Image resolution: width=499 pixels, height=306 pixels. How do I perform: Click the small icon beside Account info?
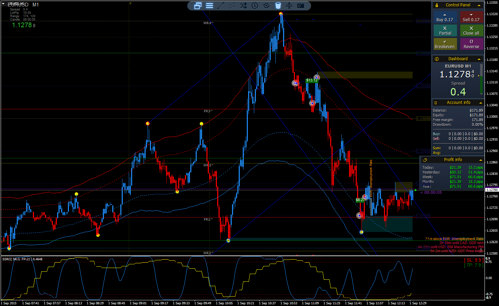[x=436, y=103]
